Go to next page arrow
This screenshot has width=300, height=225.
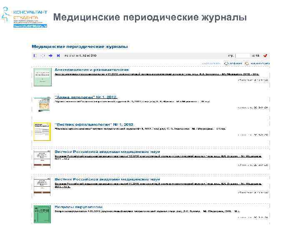(x=50, y=56)
